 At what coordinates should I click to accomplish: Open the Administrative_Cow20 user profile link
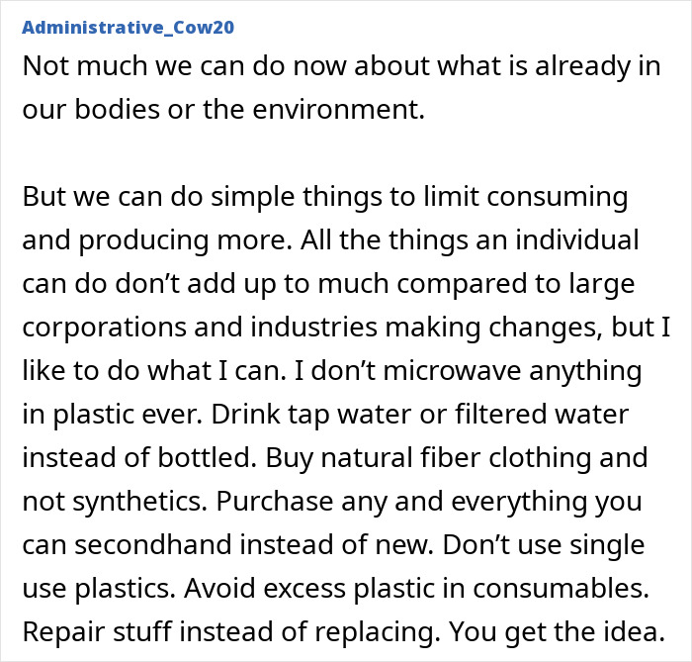[x=128, y=27]
